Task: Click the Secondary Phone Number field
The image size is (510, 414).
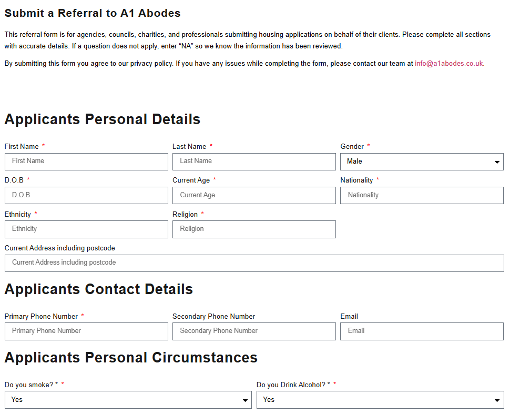Action: tap(254, 331)
